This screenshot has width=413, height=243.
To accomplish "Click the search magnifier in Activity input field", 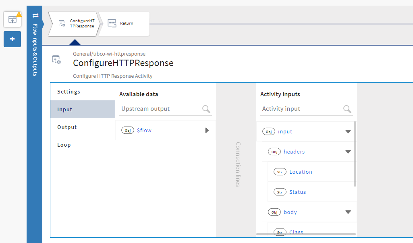I will click(347, 109).
